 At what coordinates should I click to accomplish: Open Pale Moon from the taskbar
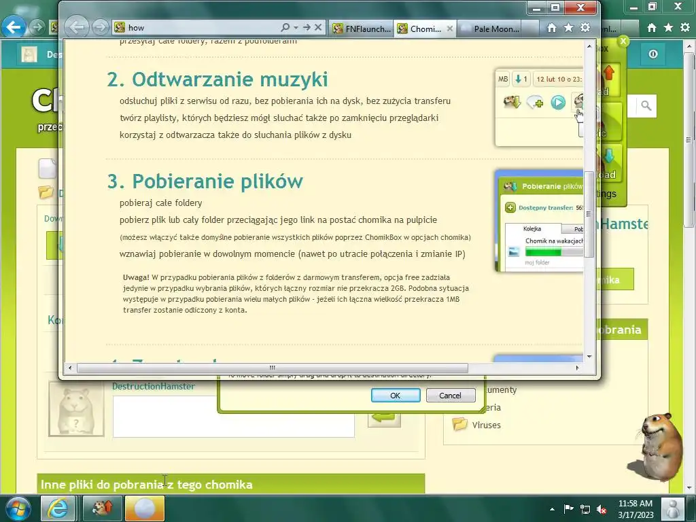145,508
